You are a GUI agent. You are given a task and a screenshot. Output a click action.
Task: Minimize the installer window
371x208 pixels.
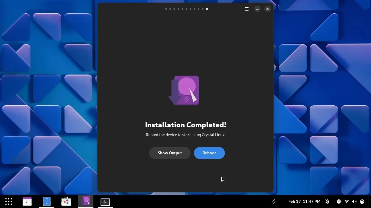pyautogui.click(x=257, y=9)
